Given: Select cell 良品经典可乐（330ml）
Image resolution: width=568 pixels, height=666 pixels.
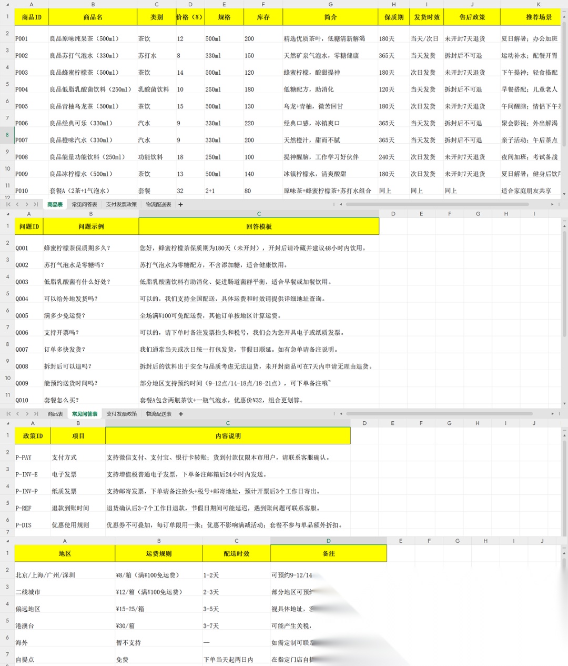Looking at the screenshot, I should coord(93,119).
